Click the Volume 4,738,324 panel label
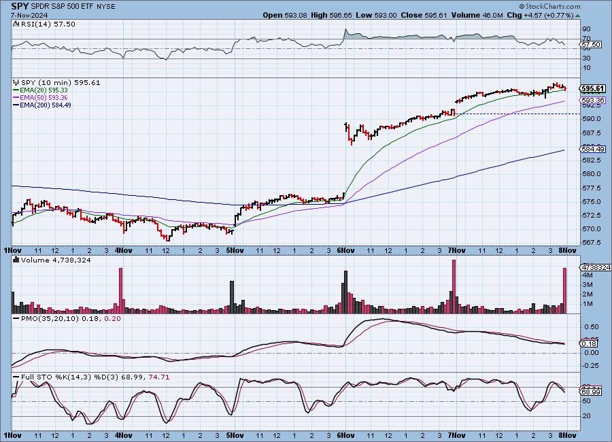 click(56, 260)
